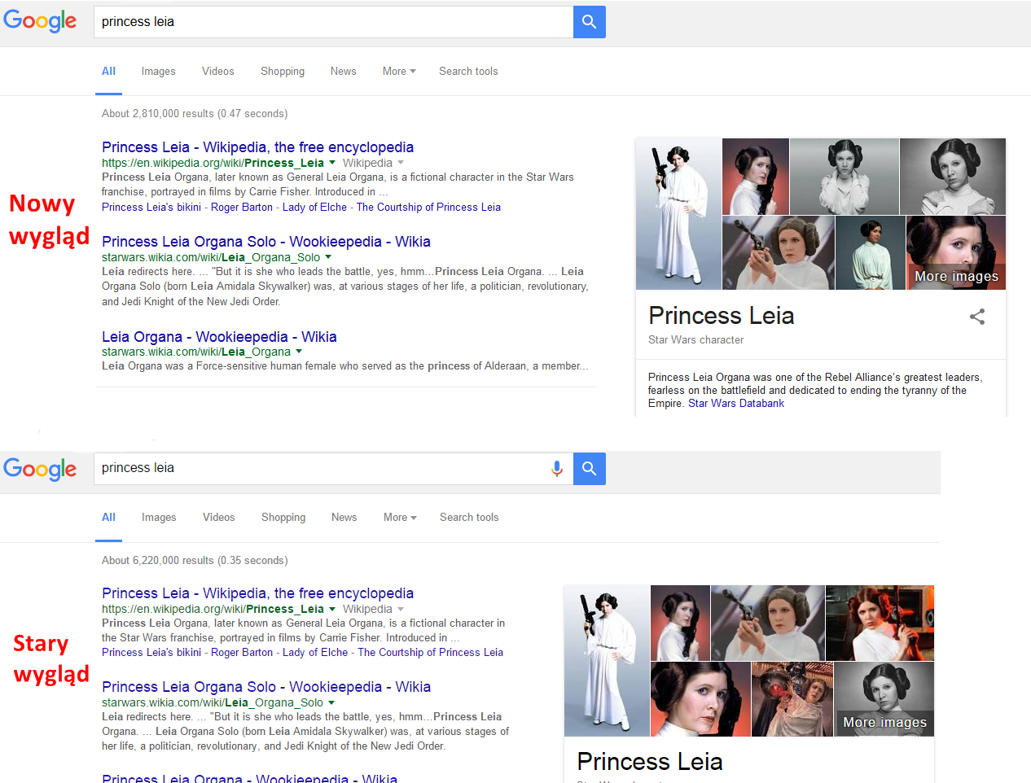Expand the More dropdown in old layout
The width and height of the screenshot is (1031, 783).
400,518
